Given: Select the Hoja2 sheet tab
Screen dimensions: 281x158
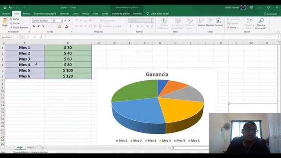Looking at the screenshot, I should click(30, 147).
